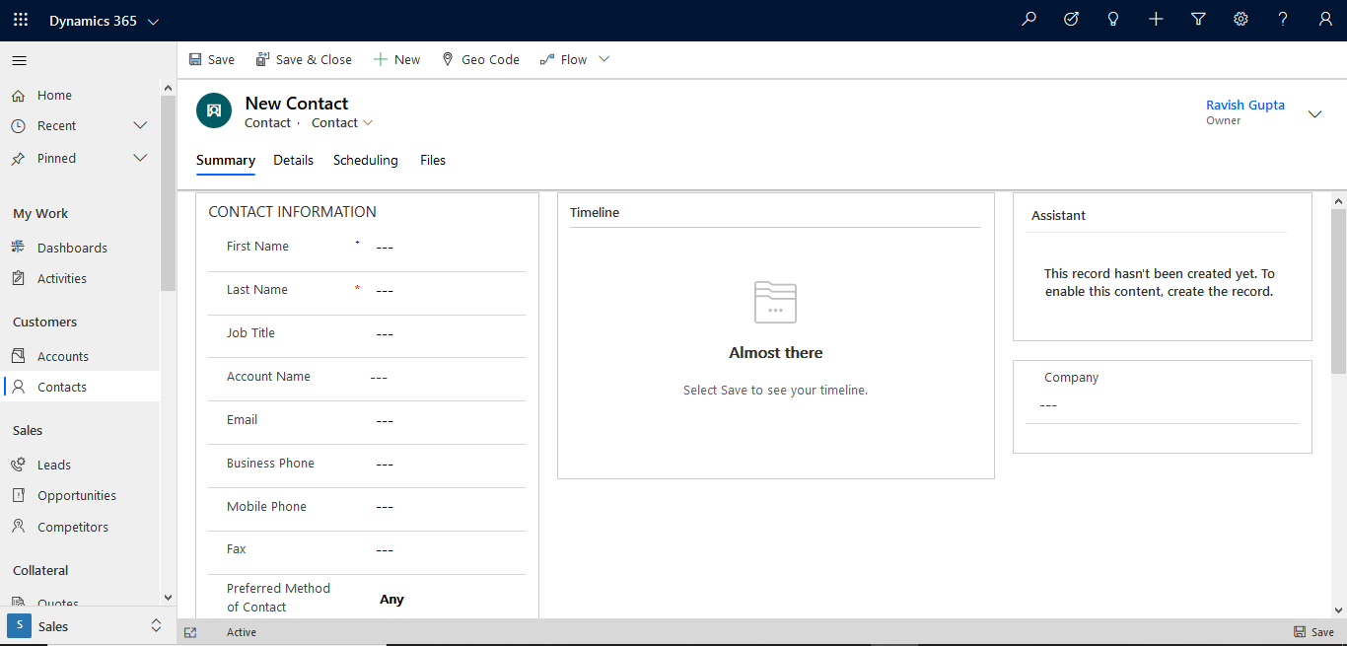
Task: Click the Help question mark icon
Action: tap(1282, 20)
